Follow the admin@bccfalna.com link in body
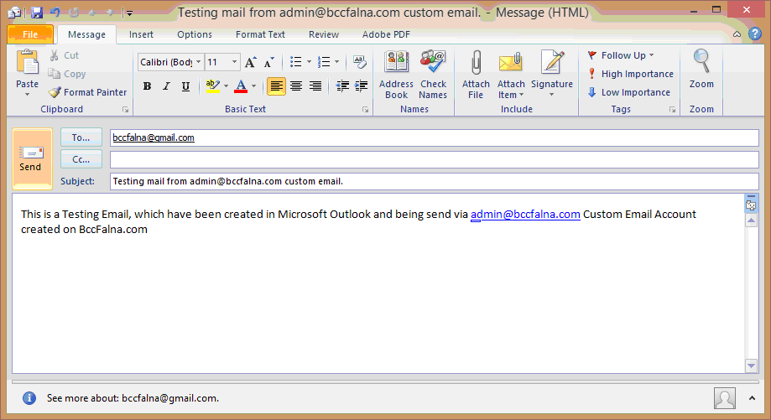This screenshot has height=420, width=771. tap(525, 214)
